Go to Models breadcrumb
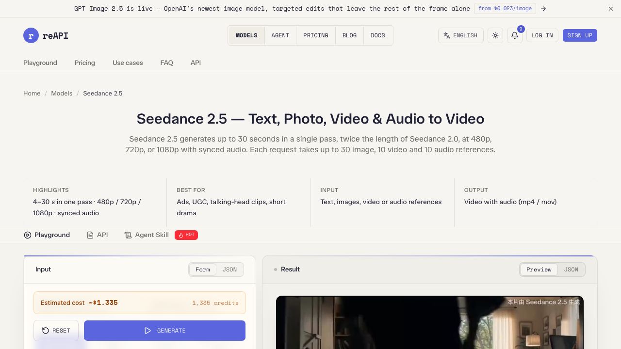621x349 pixels. click(x=62, y=93)
